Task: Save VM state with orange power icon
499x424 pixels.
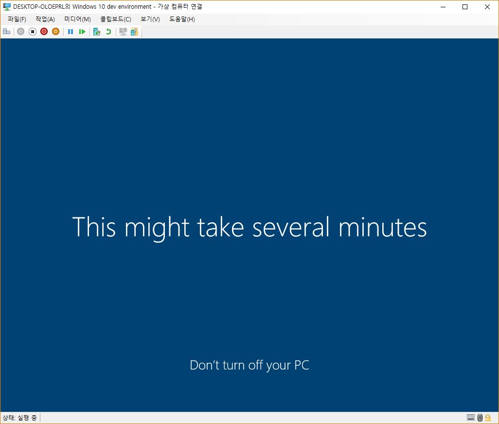Action: 56,32
